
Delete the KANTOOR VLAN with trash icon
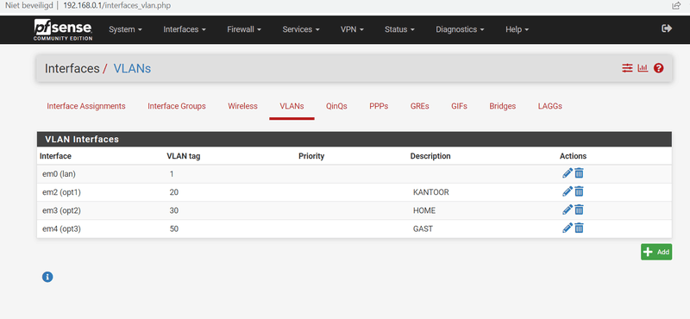[579, 191]
